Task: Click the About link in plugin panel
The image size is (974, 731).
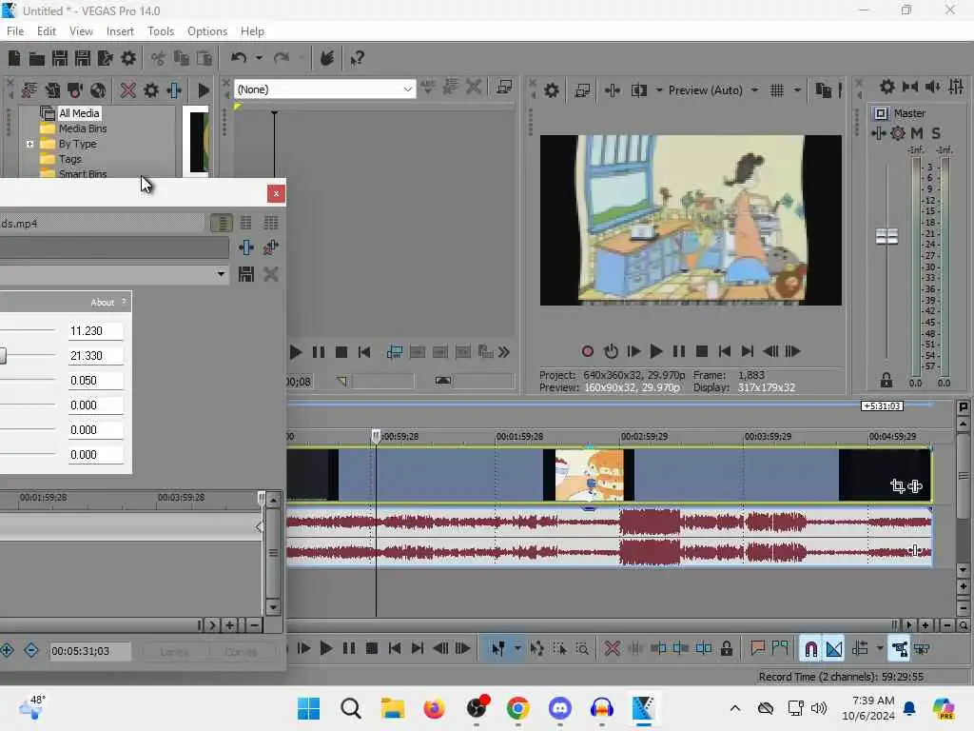Action: click(103, 302)
